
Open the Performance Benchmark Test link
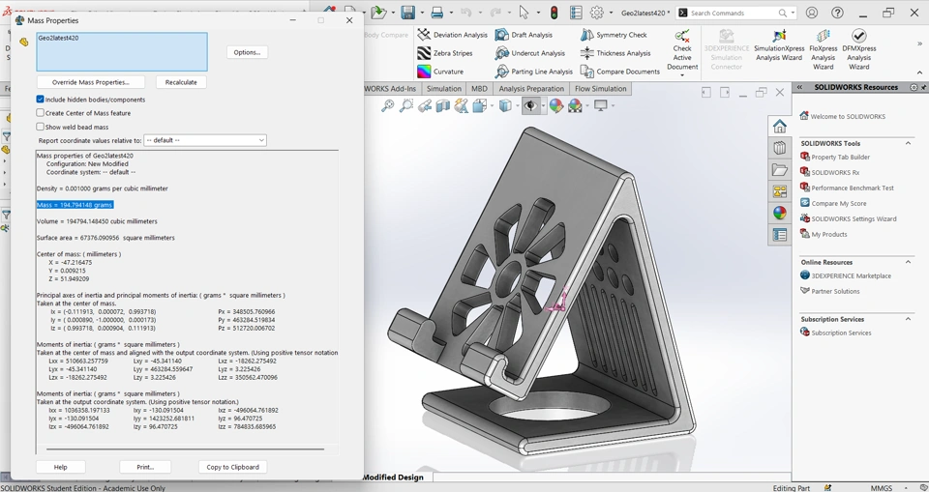[x=852, y=188]
